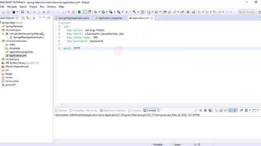Click the Boot Dashboard green power icon
Screen dimensions: 261x146
(x=79, y=12)
